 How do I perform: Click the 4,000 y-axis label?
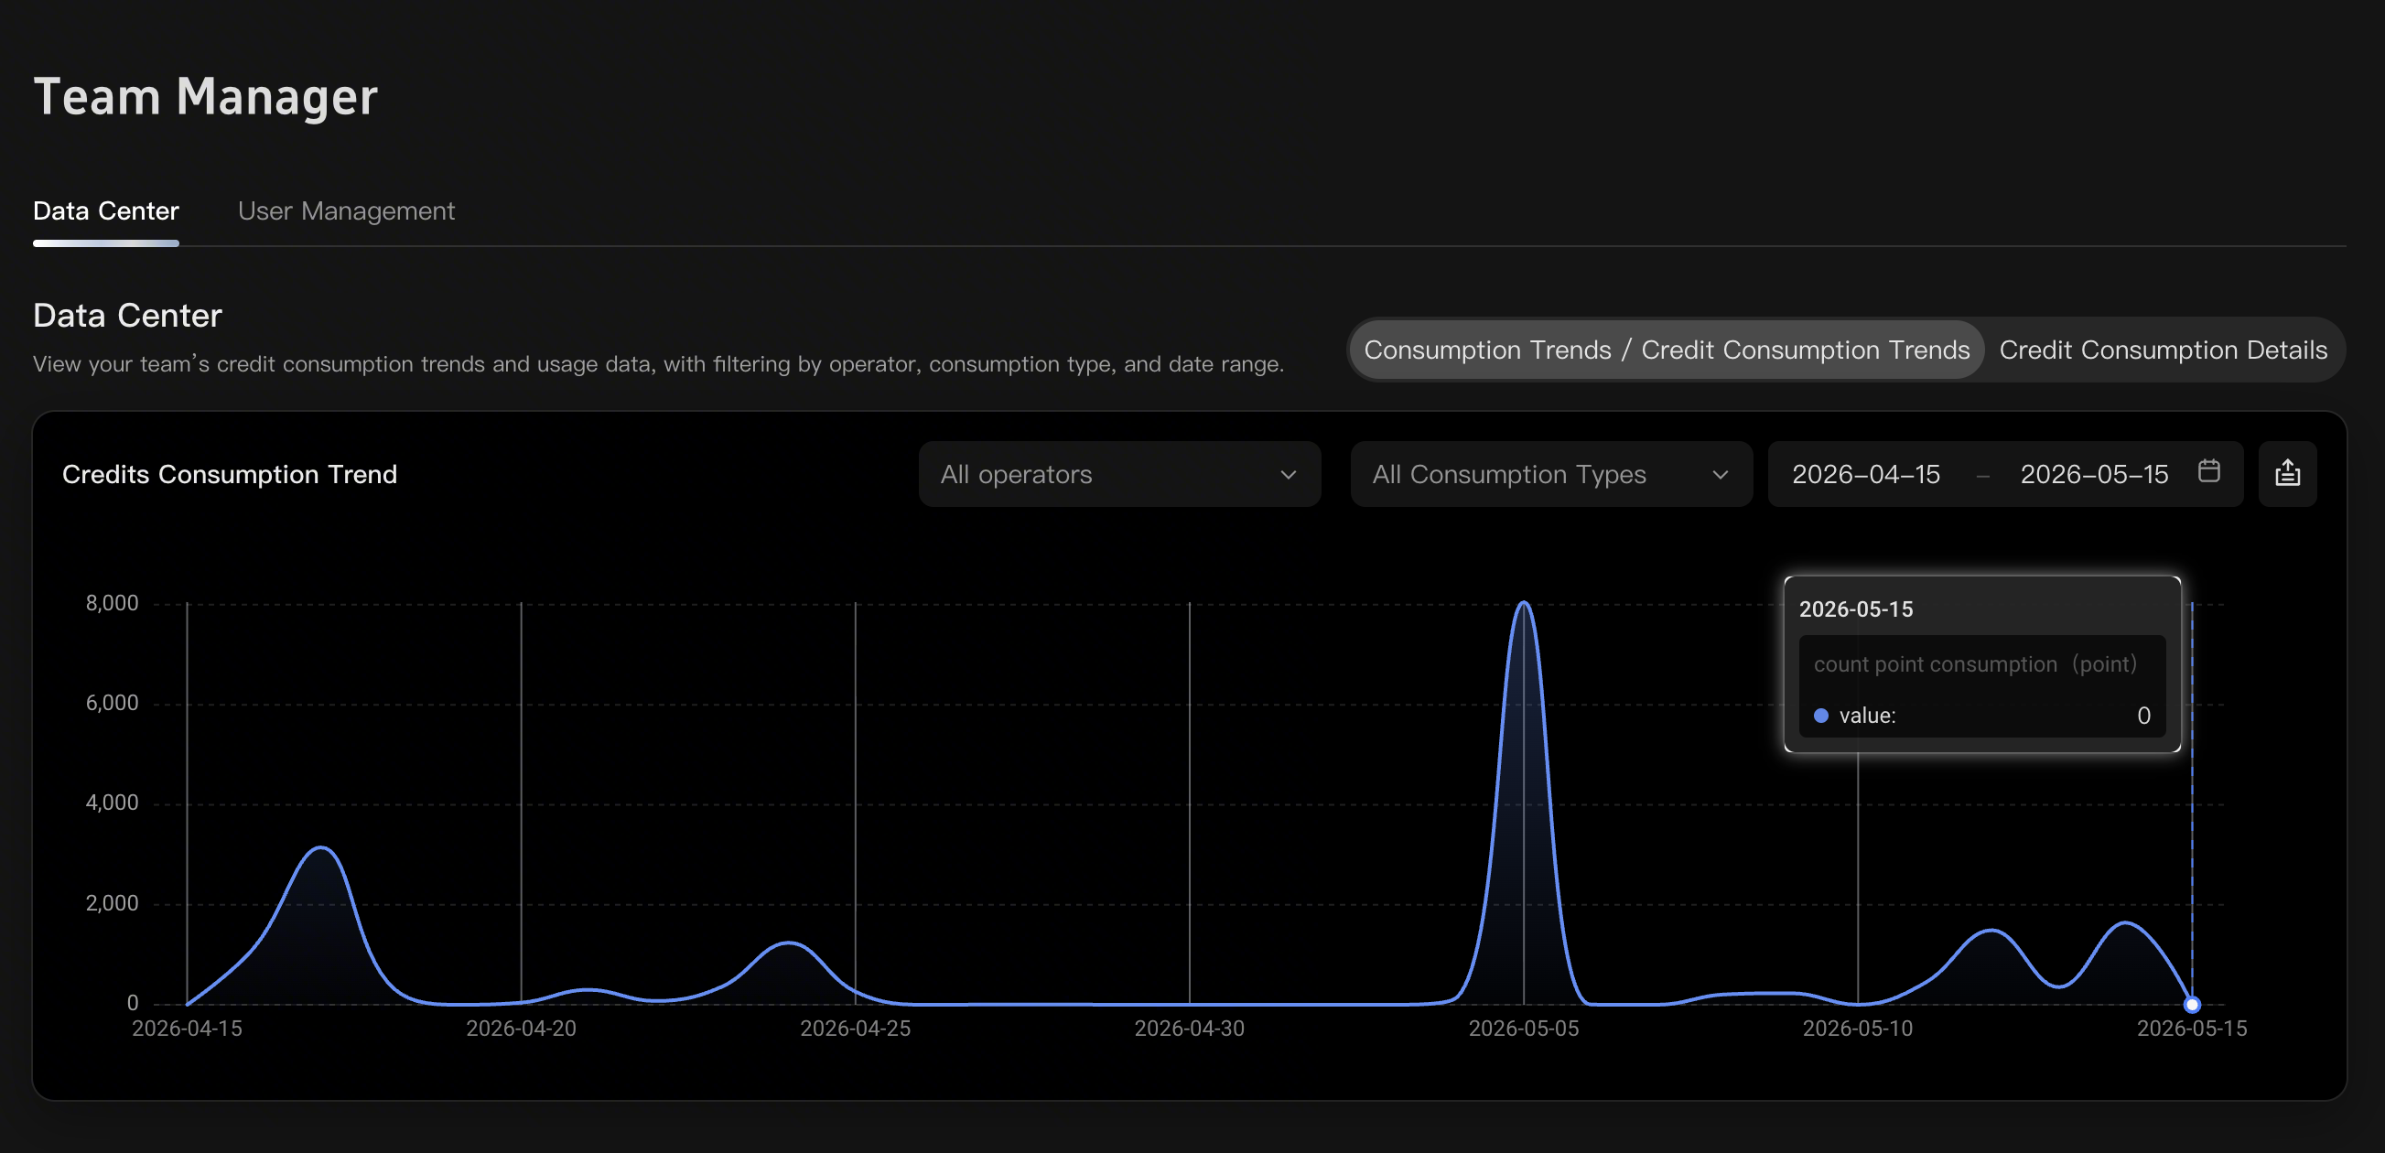pos(112,802)
